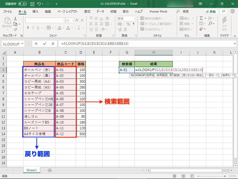The image size is (238, 179).
Task: Click the fx Insert Function icon
Action: [53, 44]
